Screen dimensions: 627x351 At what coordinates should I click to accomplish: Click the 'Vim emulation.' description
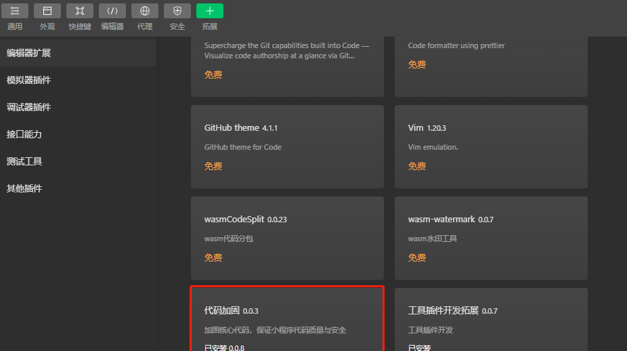[x=433, y=147]
